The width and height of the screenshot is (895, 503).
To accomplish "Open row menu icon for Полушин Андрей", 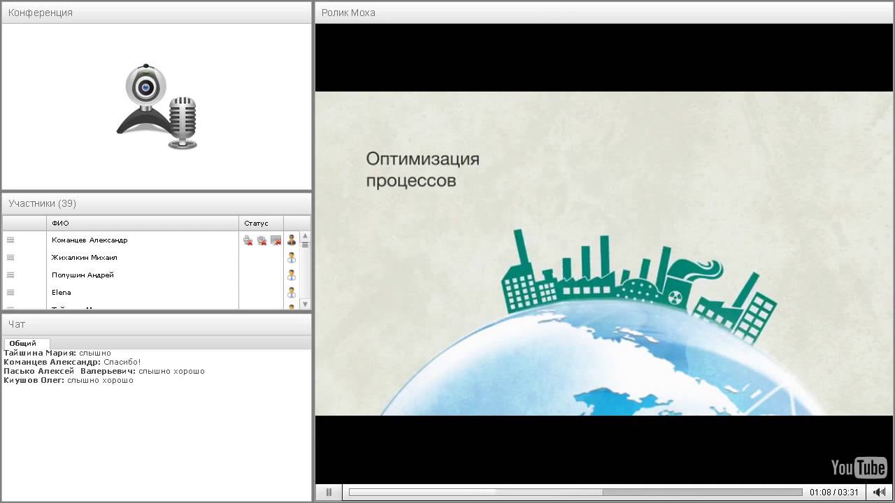I will point(10,275).
